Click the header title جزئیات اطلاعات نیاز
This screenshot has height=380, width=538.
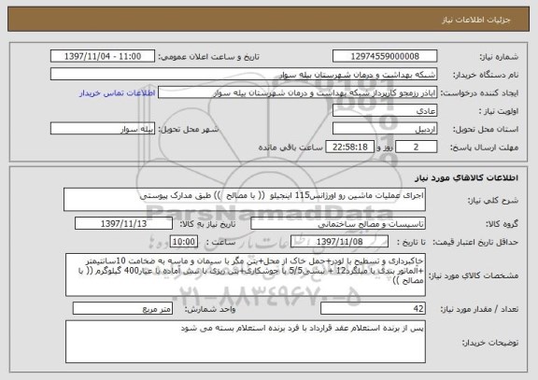pos(476,20)
